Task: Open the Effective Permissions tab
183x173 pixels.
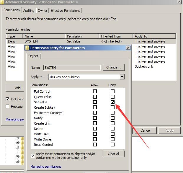Action: [x=66, y=11]
